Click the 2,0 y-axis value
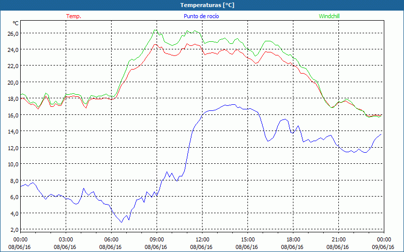 pos(15,230)
